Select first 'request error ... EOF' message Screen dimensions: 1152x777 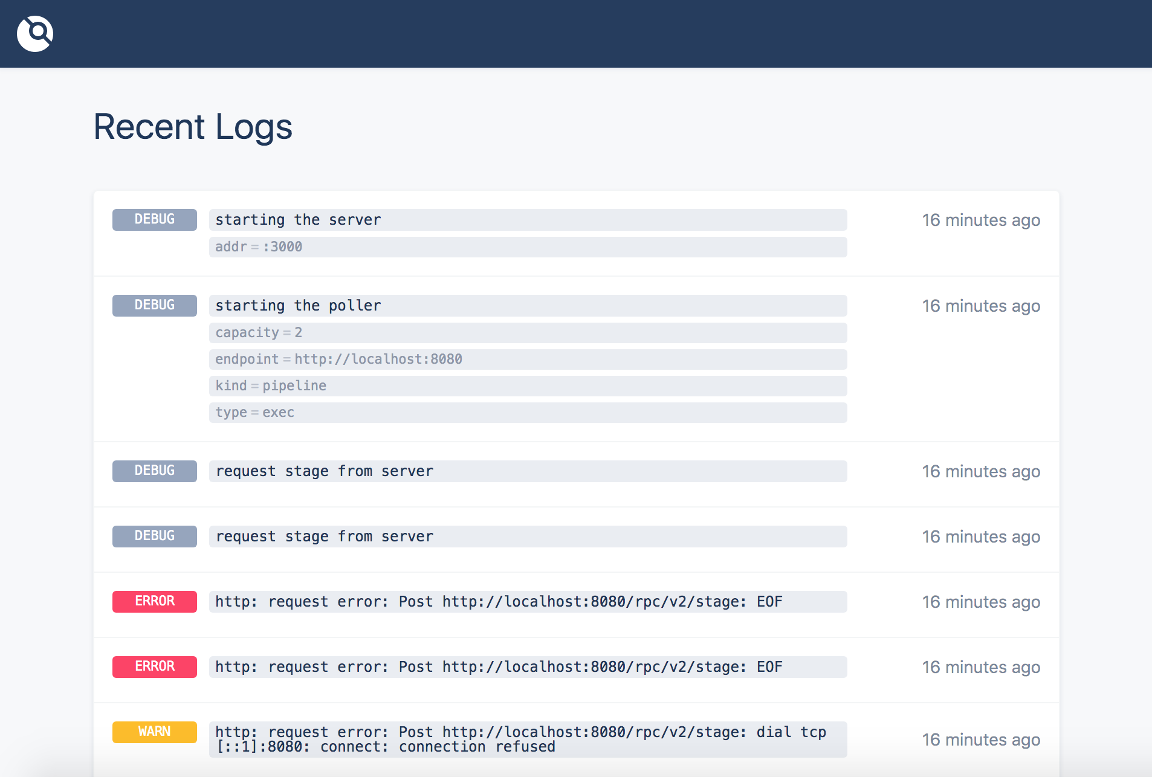[528, 602]
